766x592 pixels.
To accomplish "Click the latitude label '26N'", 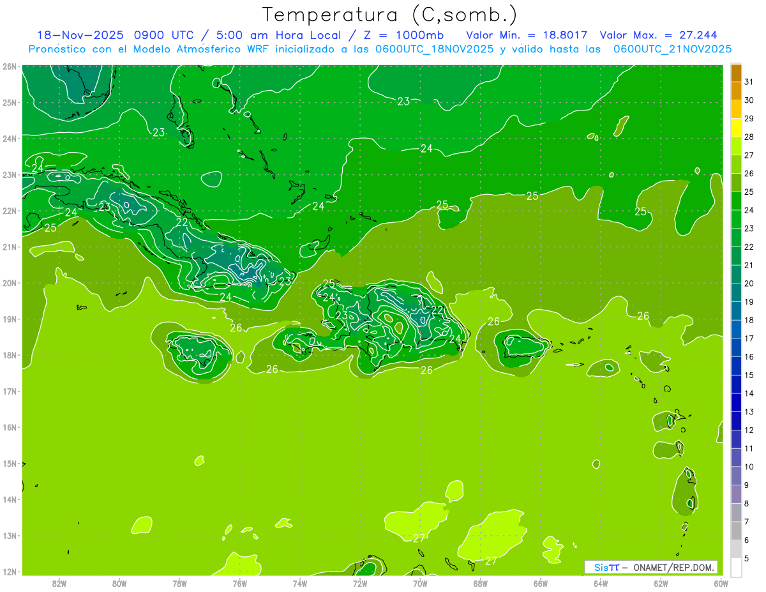I will click(10, 66).
